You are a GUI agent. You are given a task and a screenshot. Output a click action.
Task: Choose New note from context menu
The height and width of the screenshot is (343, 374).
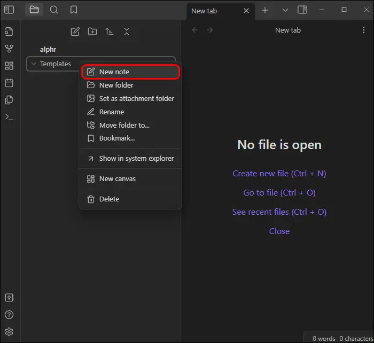130,72
